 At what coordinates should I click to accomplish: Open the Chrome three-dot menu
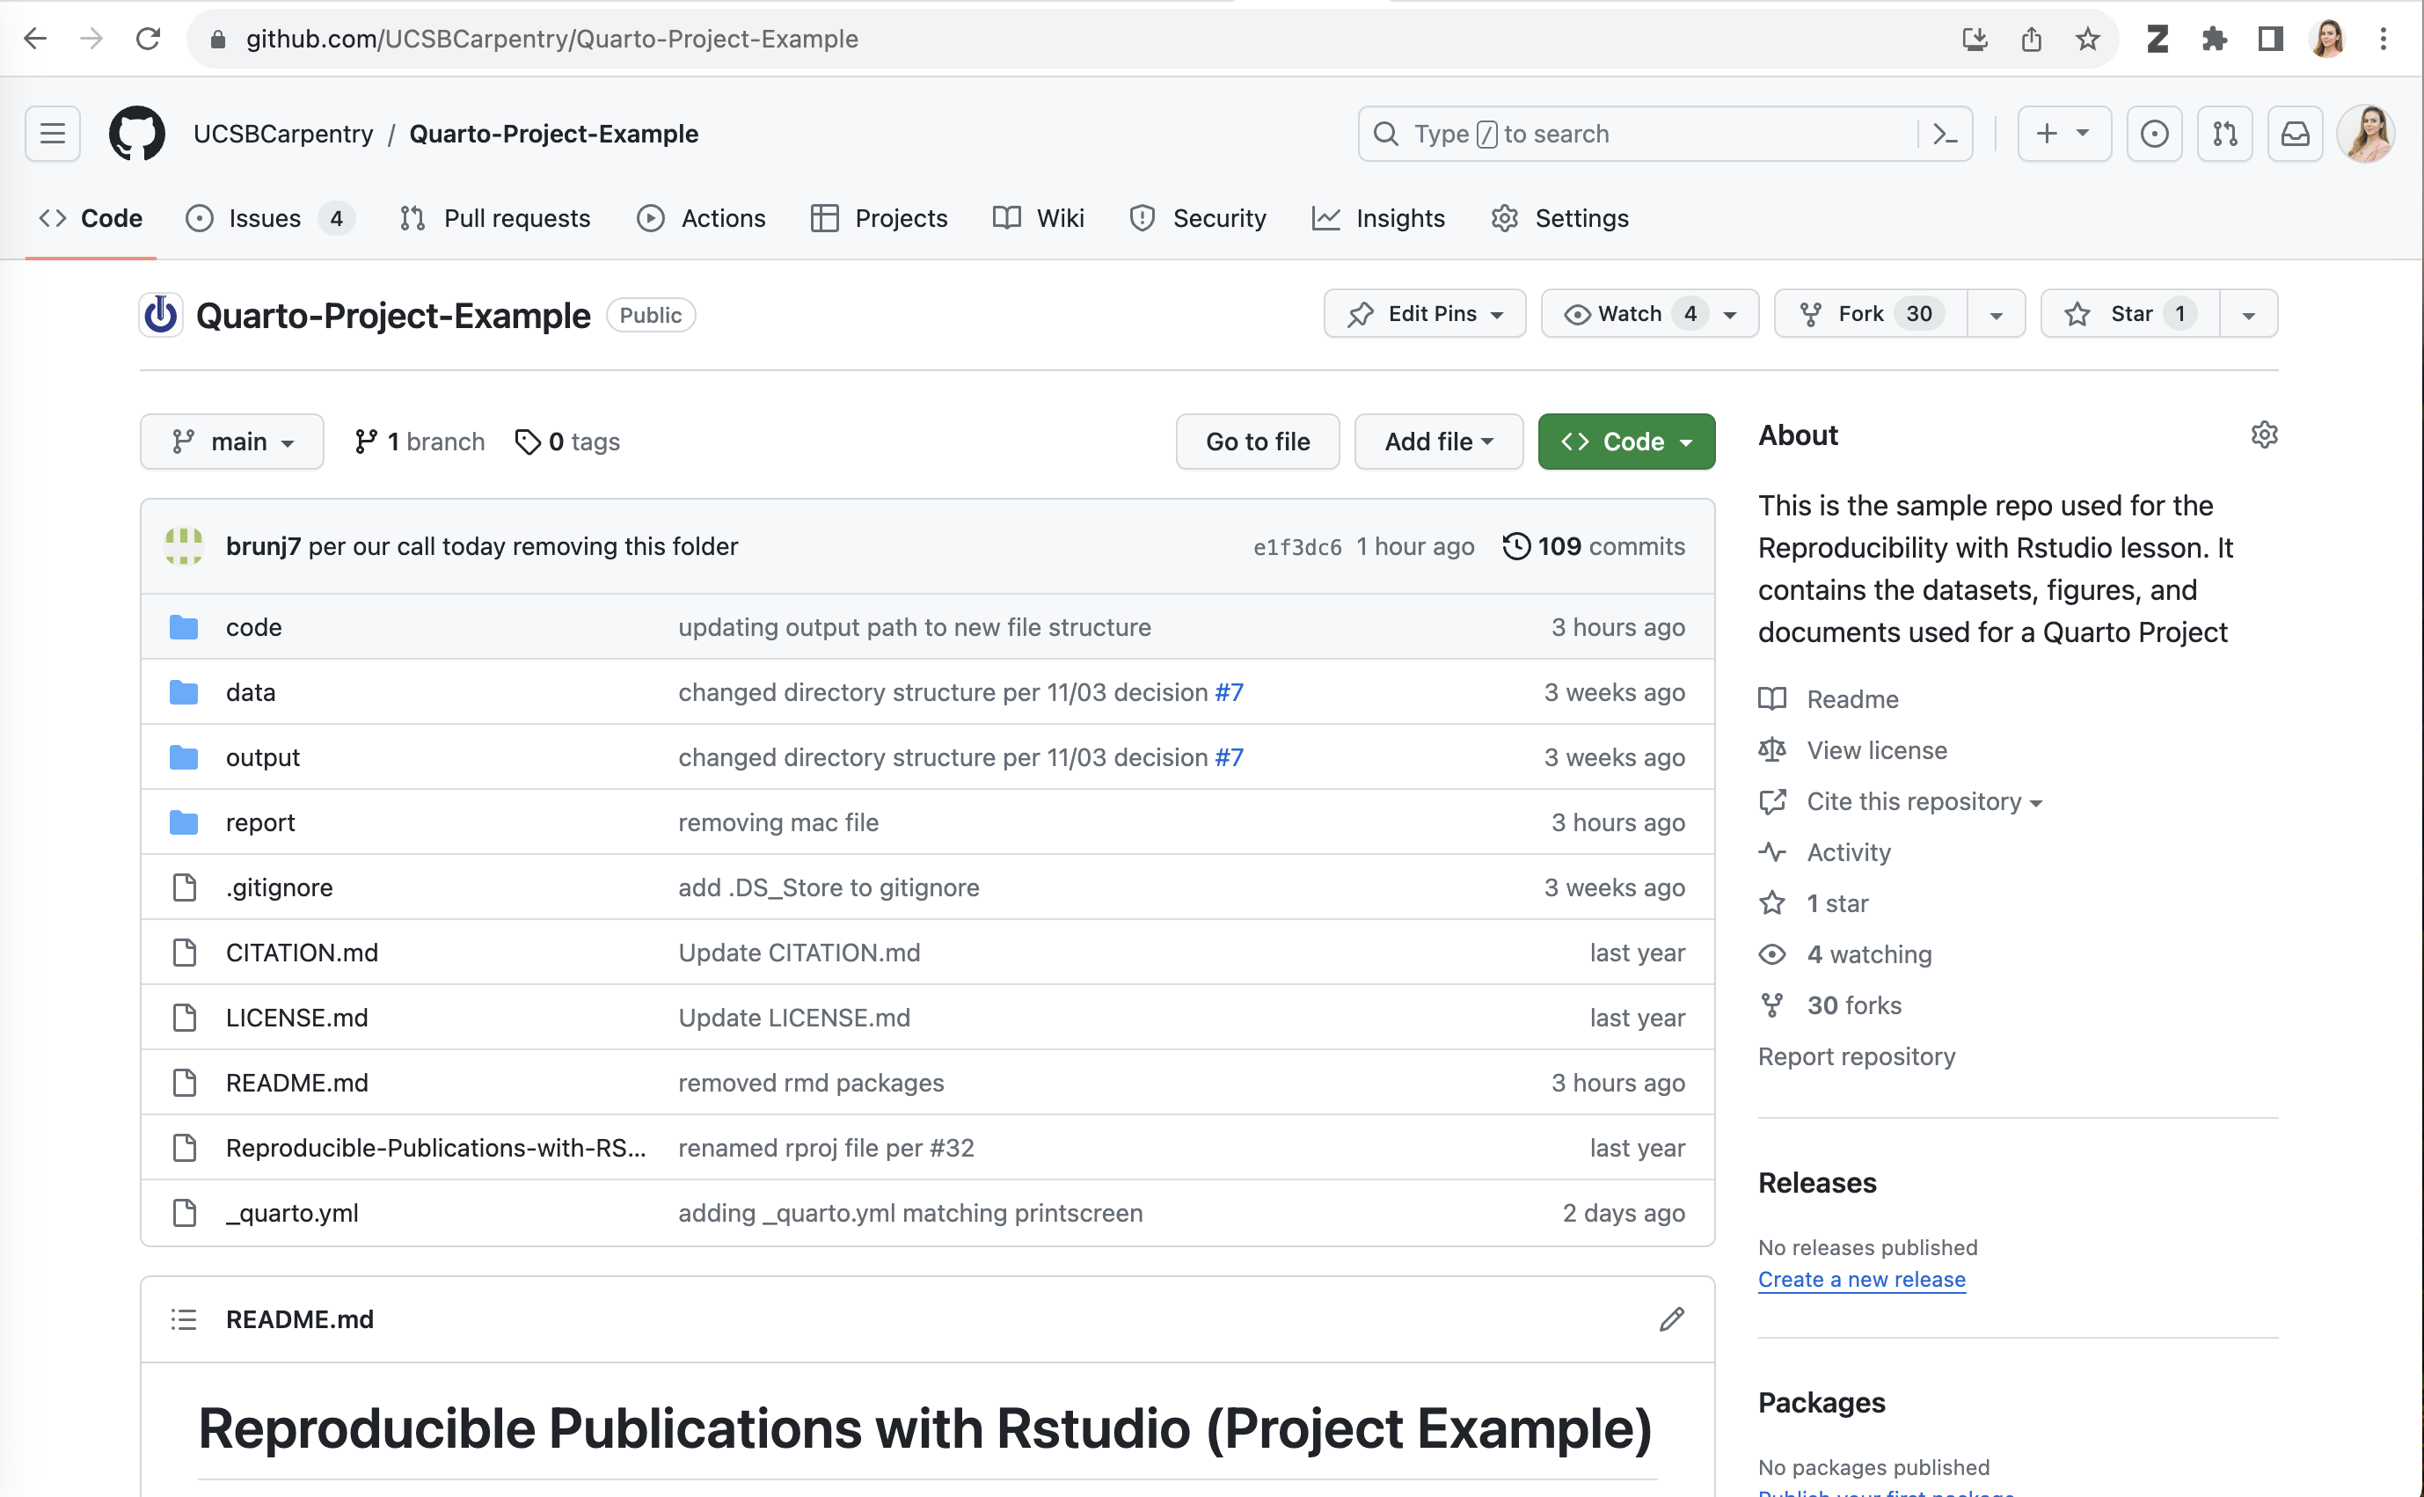(2384, 39)
